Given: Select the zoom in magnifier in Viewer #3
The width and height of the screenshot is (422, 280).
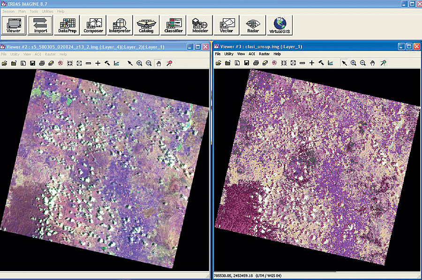Looking at the screenshot, I should pos(354,63).
